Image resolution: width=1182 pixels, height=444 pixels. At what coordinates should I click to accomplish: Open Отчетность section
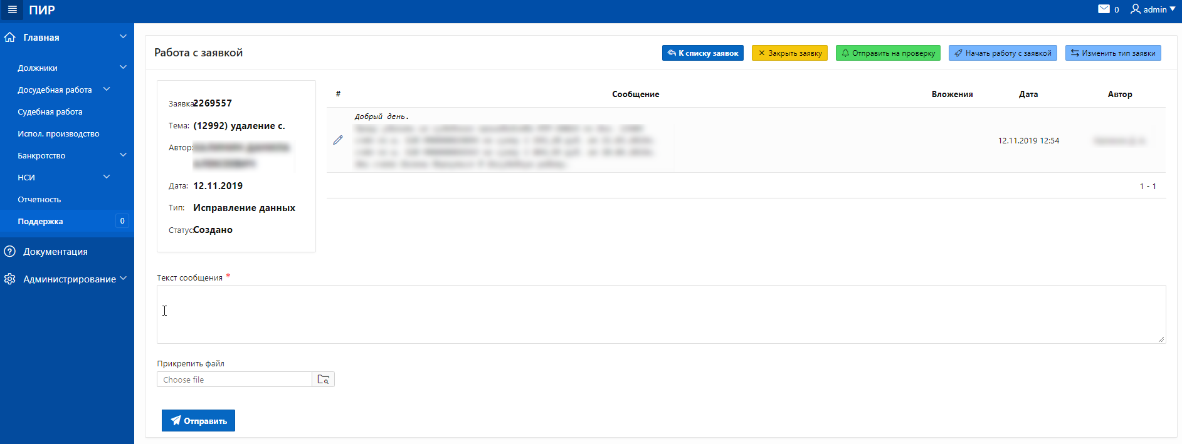[40, 199]
